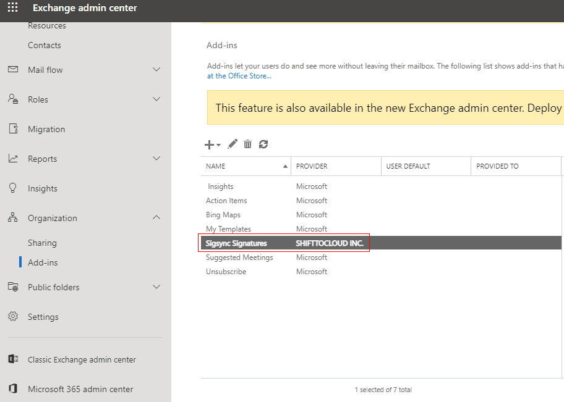Select the Bing Maps add-in row
The height and width of the screenshot is (402, 564).
pyautogui.click(x=223, y=215)
